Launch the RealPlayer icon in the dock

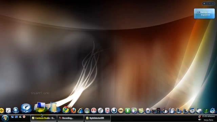(x=26, y=108)
